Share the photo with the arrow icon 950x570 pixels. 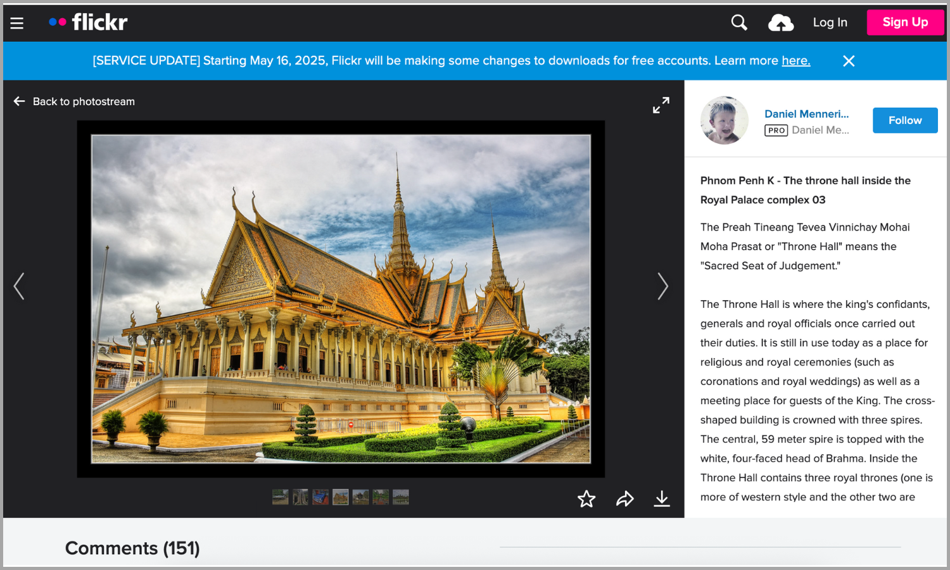pyautogui.click(x=624, y=499)
